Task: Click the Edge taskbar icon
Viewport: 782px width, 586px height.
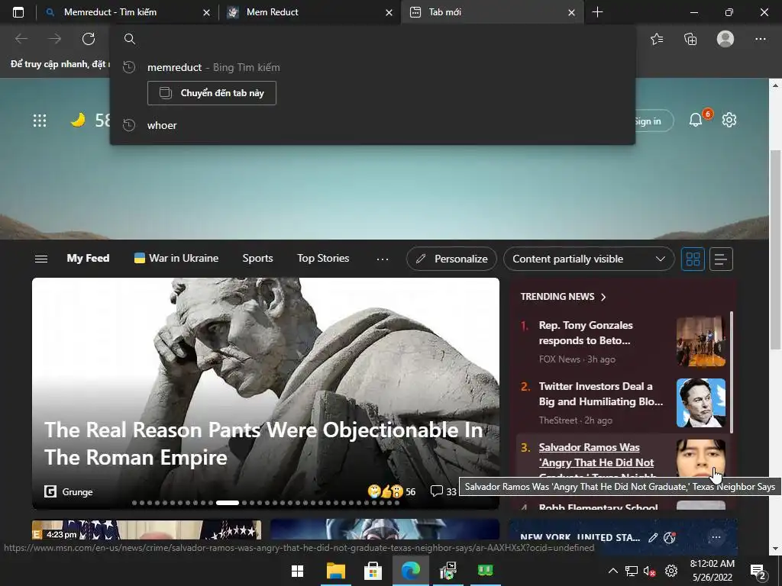Action: 410,571
